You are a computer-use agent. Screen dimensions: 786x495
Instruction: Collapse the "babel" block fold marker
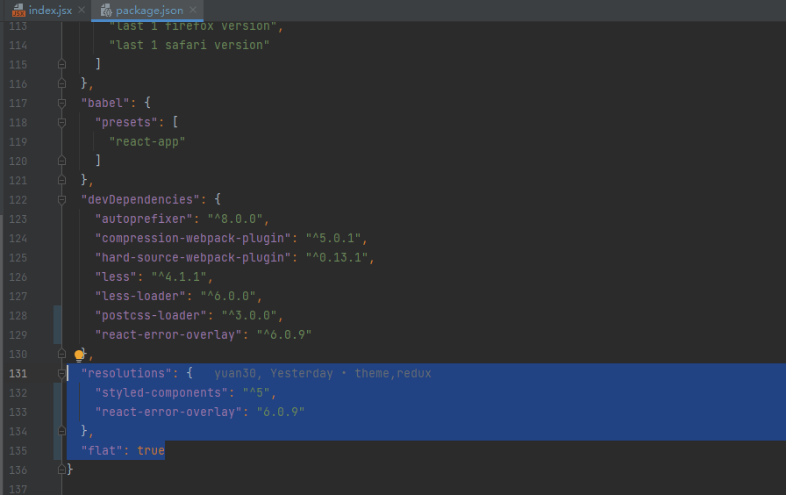coord(61,104)
